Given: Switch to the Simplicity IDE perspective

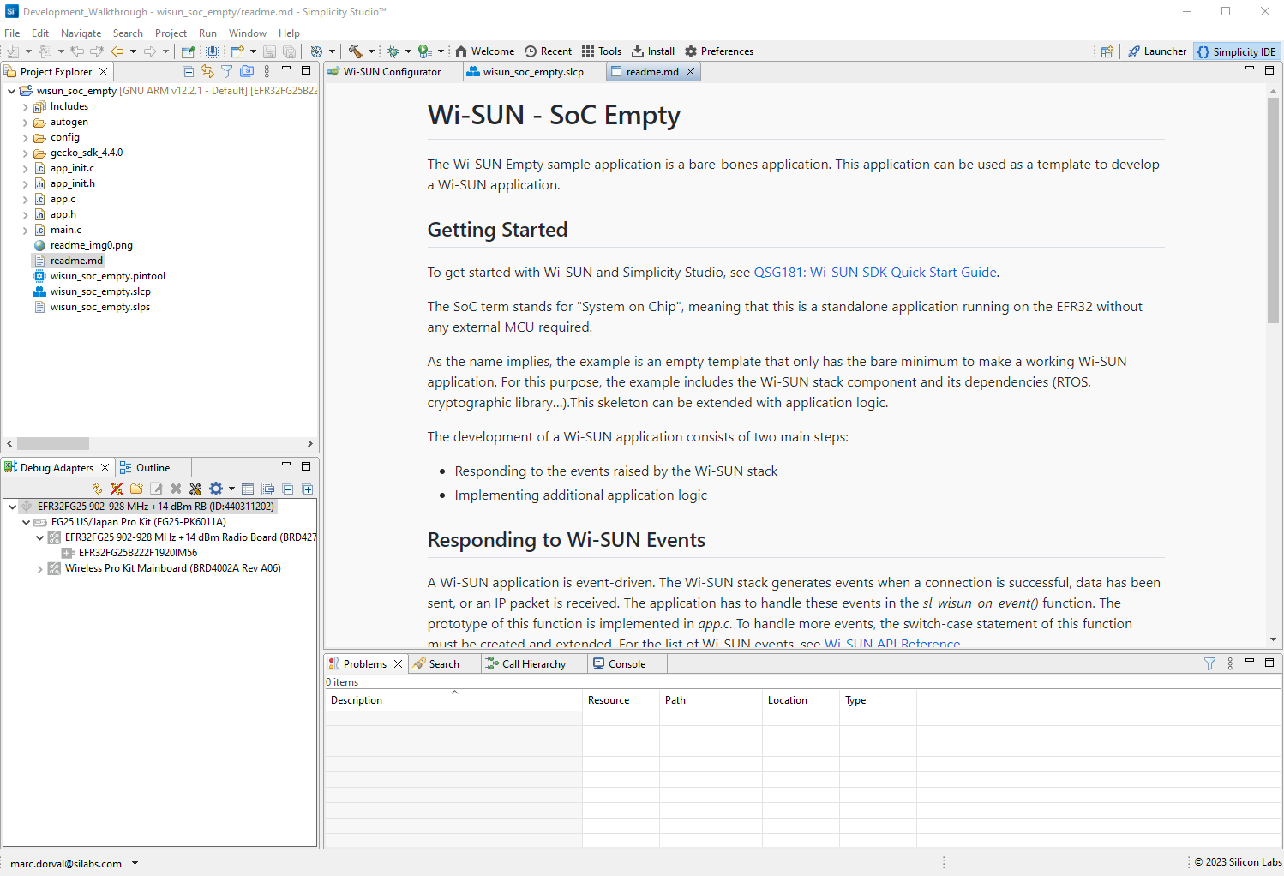Looking at the screenshot, I should tap(1237, 51).
